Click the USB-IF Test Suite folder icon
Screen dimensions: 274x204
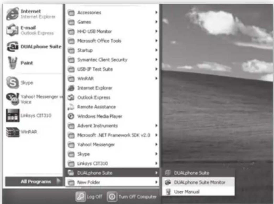click(x=71, y=69)
